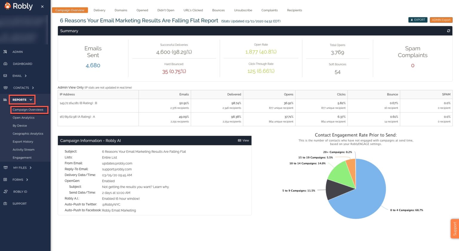The image size is (459, 251).
Task: Click the Contacts people icon
Action: tap(5, 88)
